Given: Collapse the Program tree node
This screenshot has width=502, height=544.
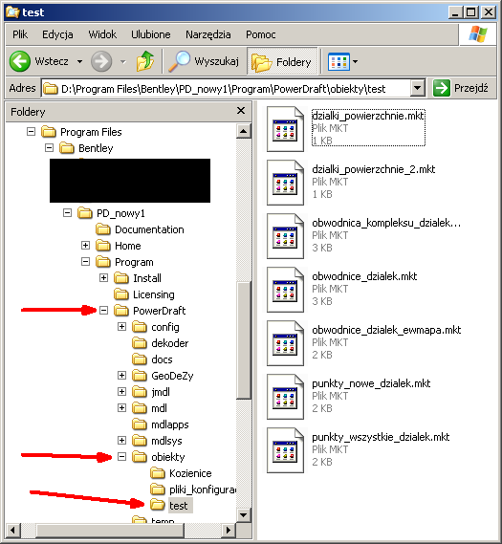Looking at the screenshot, I should pyautogui.click(x=85, y=261).
